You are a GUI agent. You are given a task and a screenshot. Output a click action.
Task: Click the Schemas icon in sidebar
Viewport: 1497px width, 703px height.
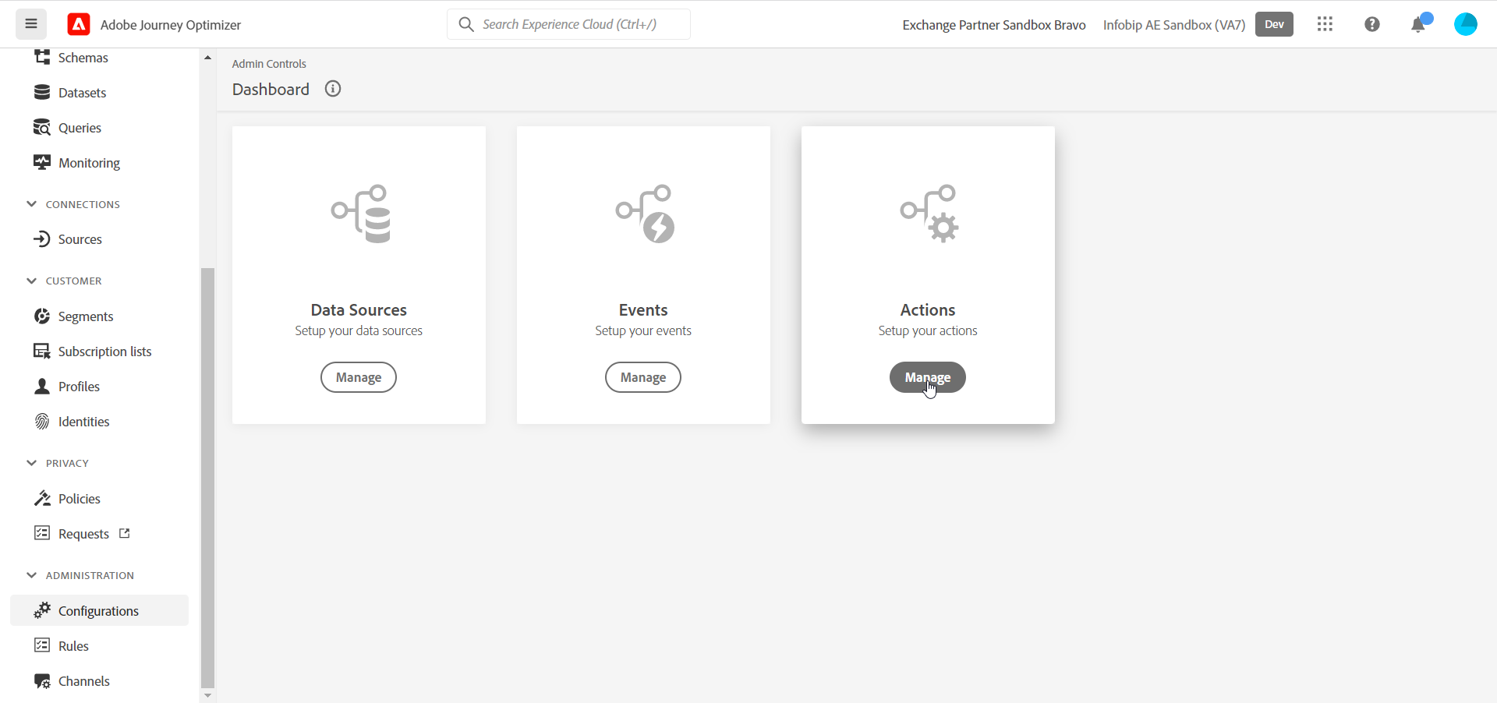click(x=42, y=58)
